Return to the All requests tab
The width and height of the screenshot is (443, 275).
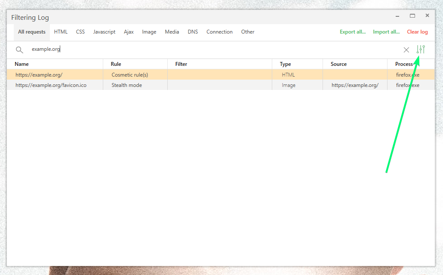31,31
